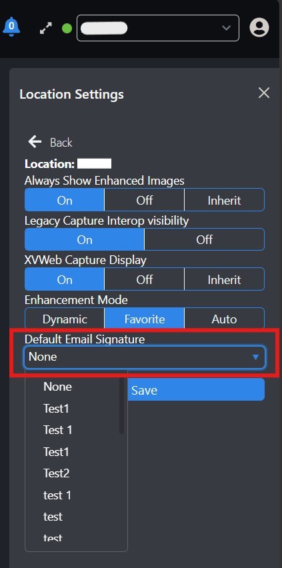Click the expand fullscreen arrows icon

46,28
